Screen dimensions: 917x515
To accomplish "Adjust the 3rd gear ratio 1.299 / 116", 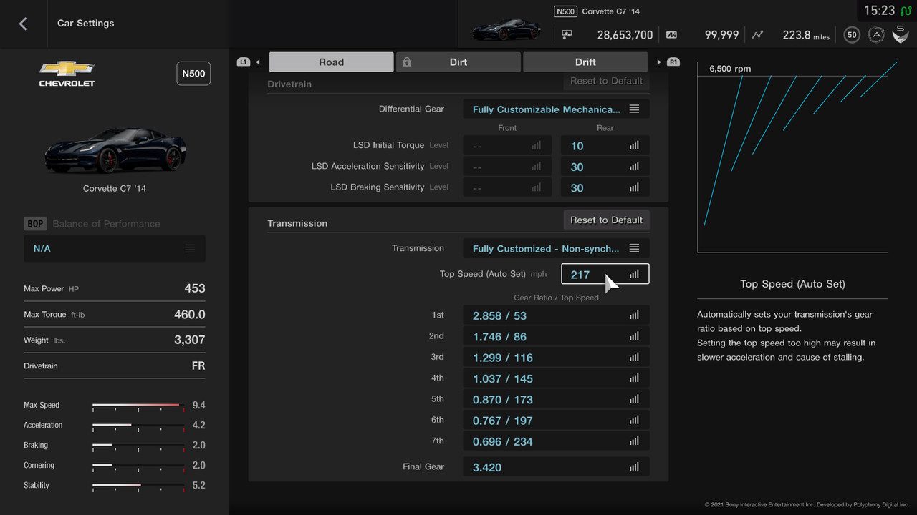I will coord(556,357).
